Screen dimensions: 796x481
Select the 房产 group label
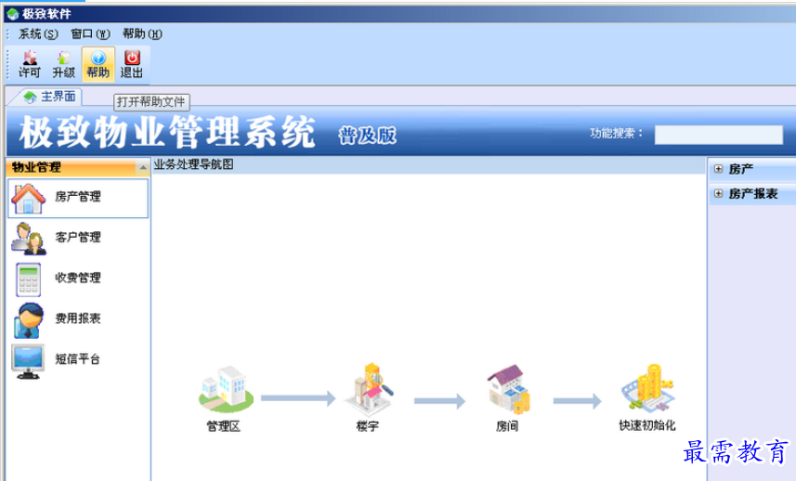741,169
